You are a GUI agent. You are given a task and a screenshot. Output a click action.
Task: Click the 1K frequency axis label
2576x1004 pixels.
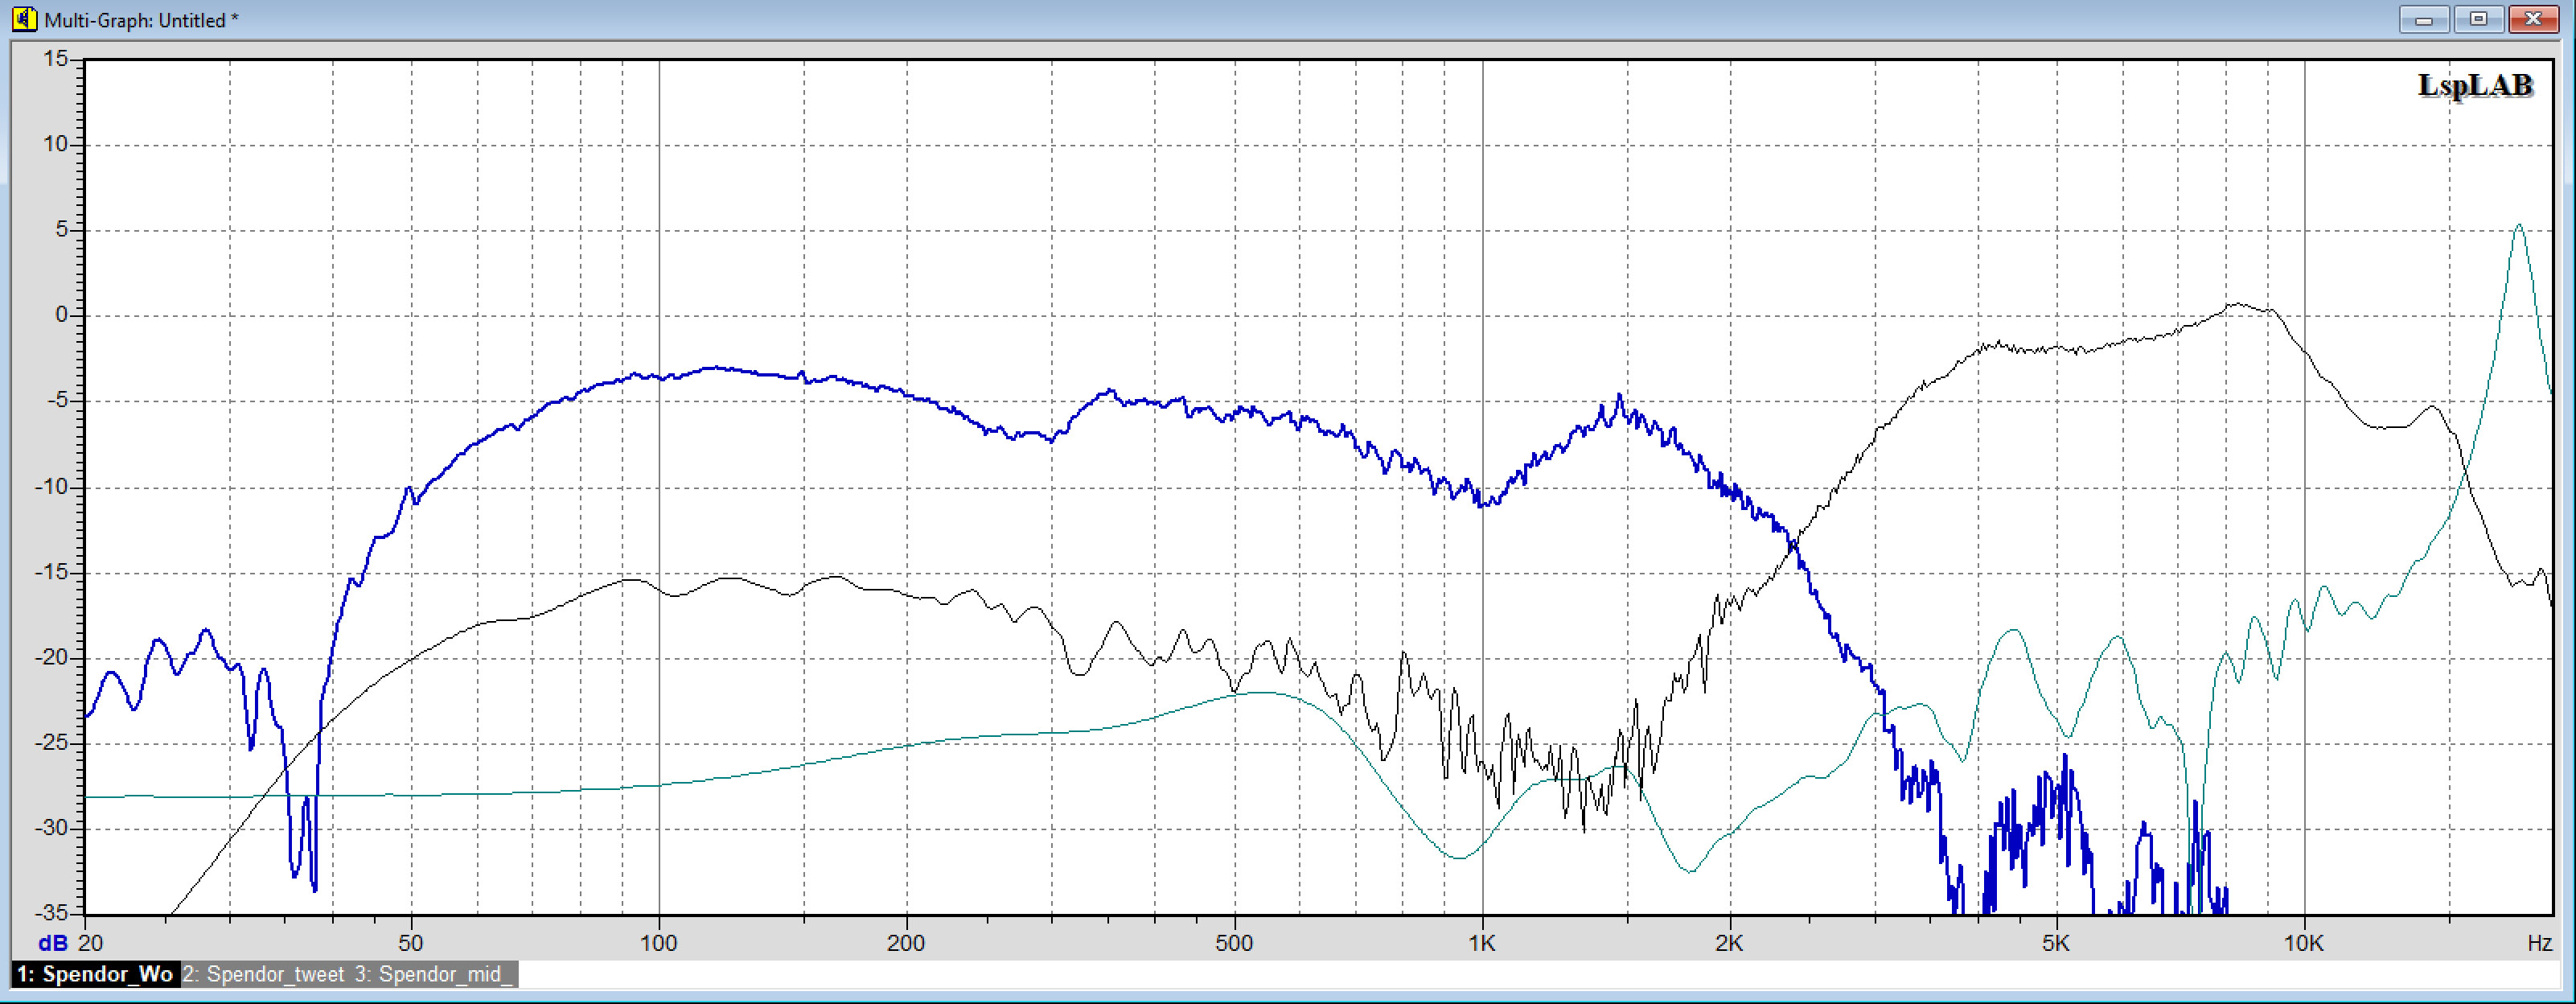click(1481, 943)
